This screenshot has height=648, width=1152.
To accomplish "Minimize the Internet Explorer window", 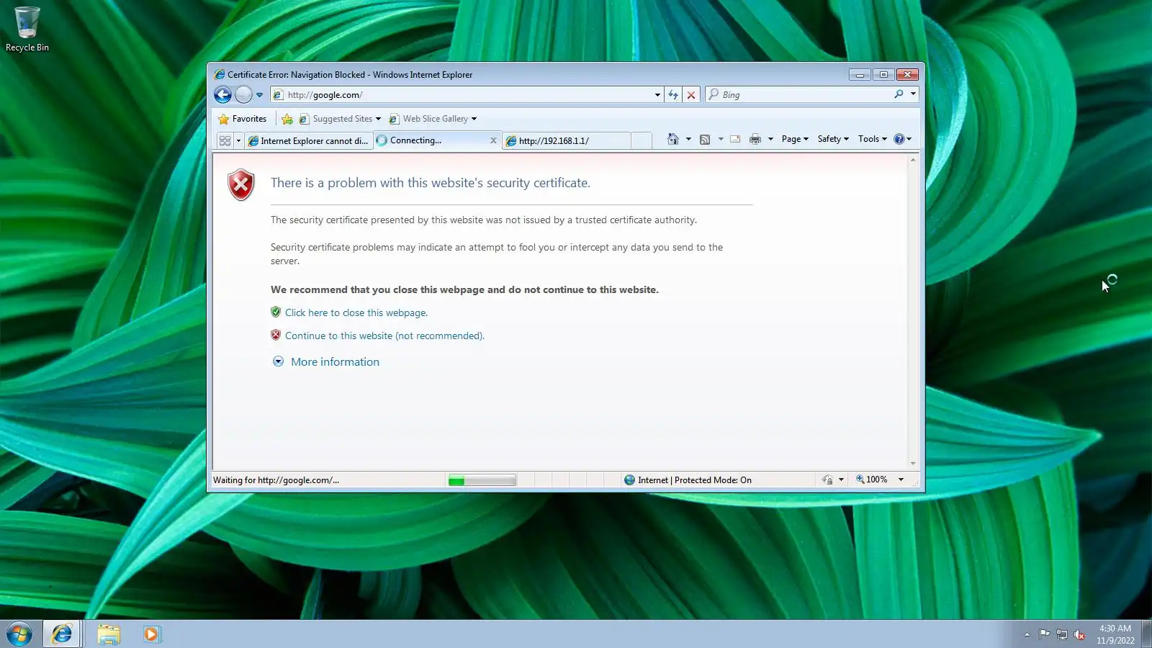I will point(860,74).
